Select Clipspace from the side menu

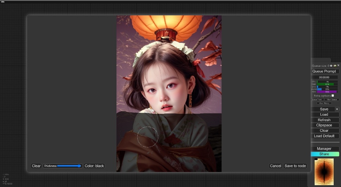pos(324,125)
